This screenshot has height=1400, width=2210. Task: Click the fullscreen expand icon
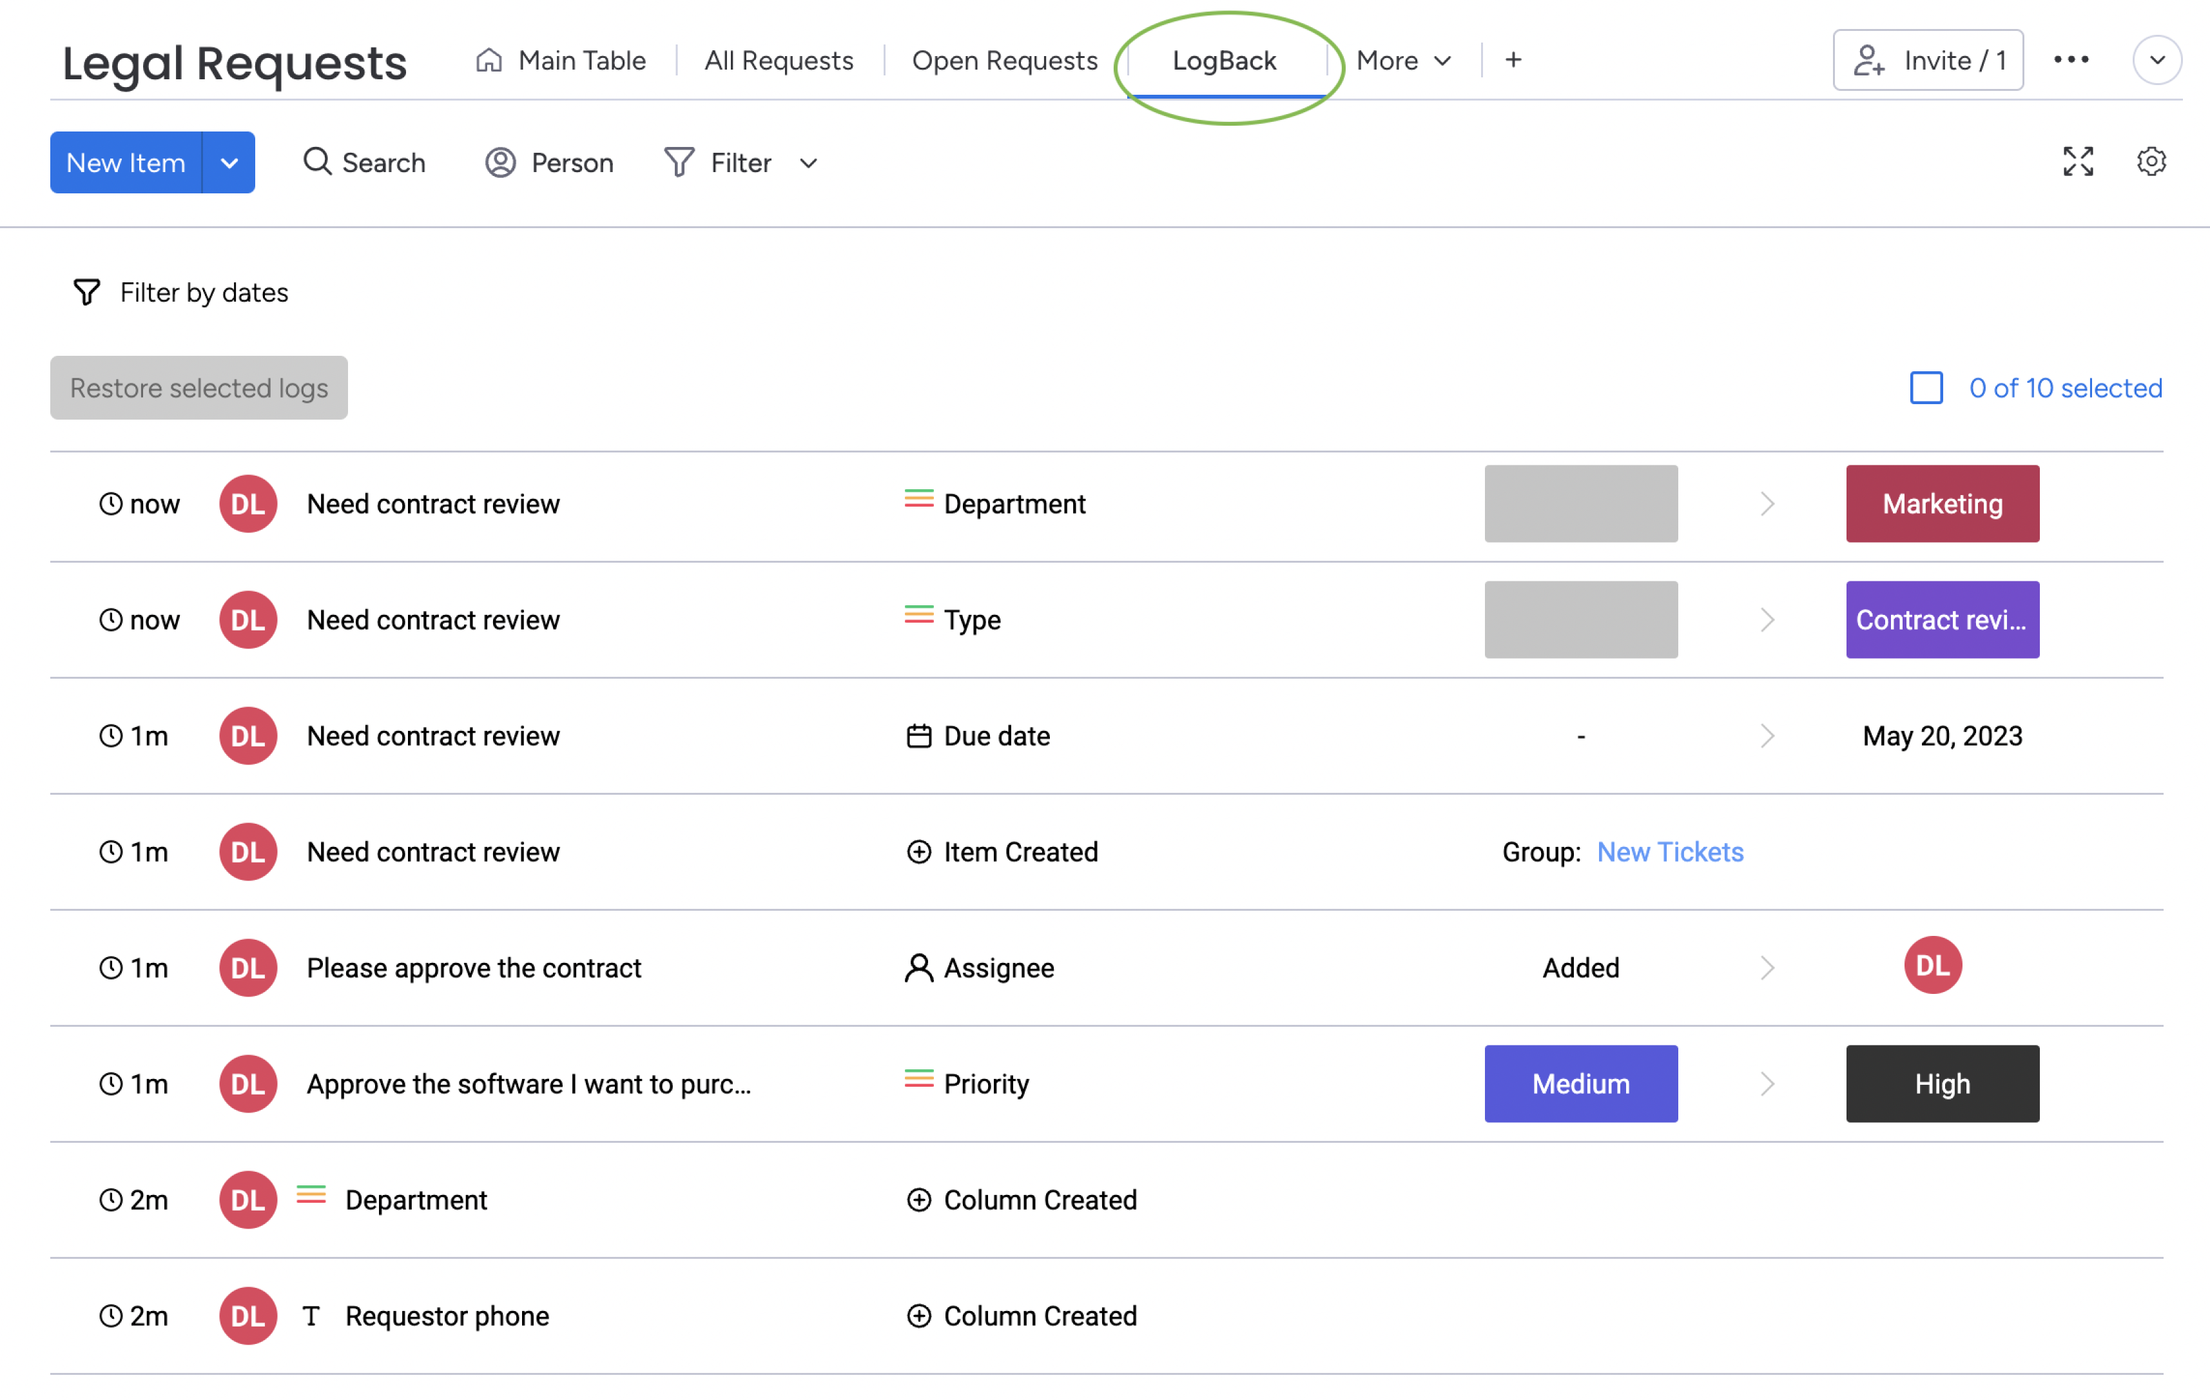point(2077,162)
